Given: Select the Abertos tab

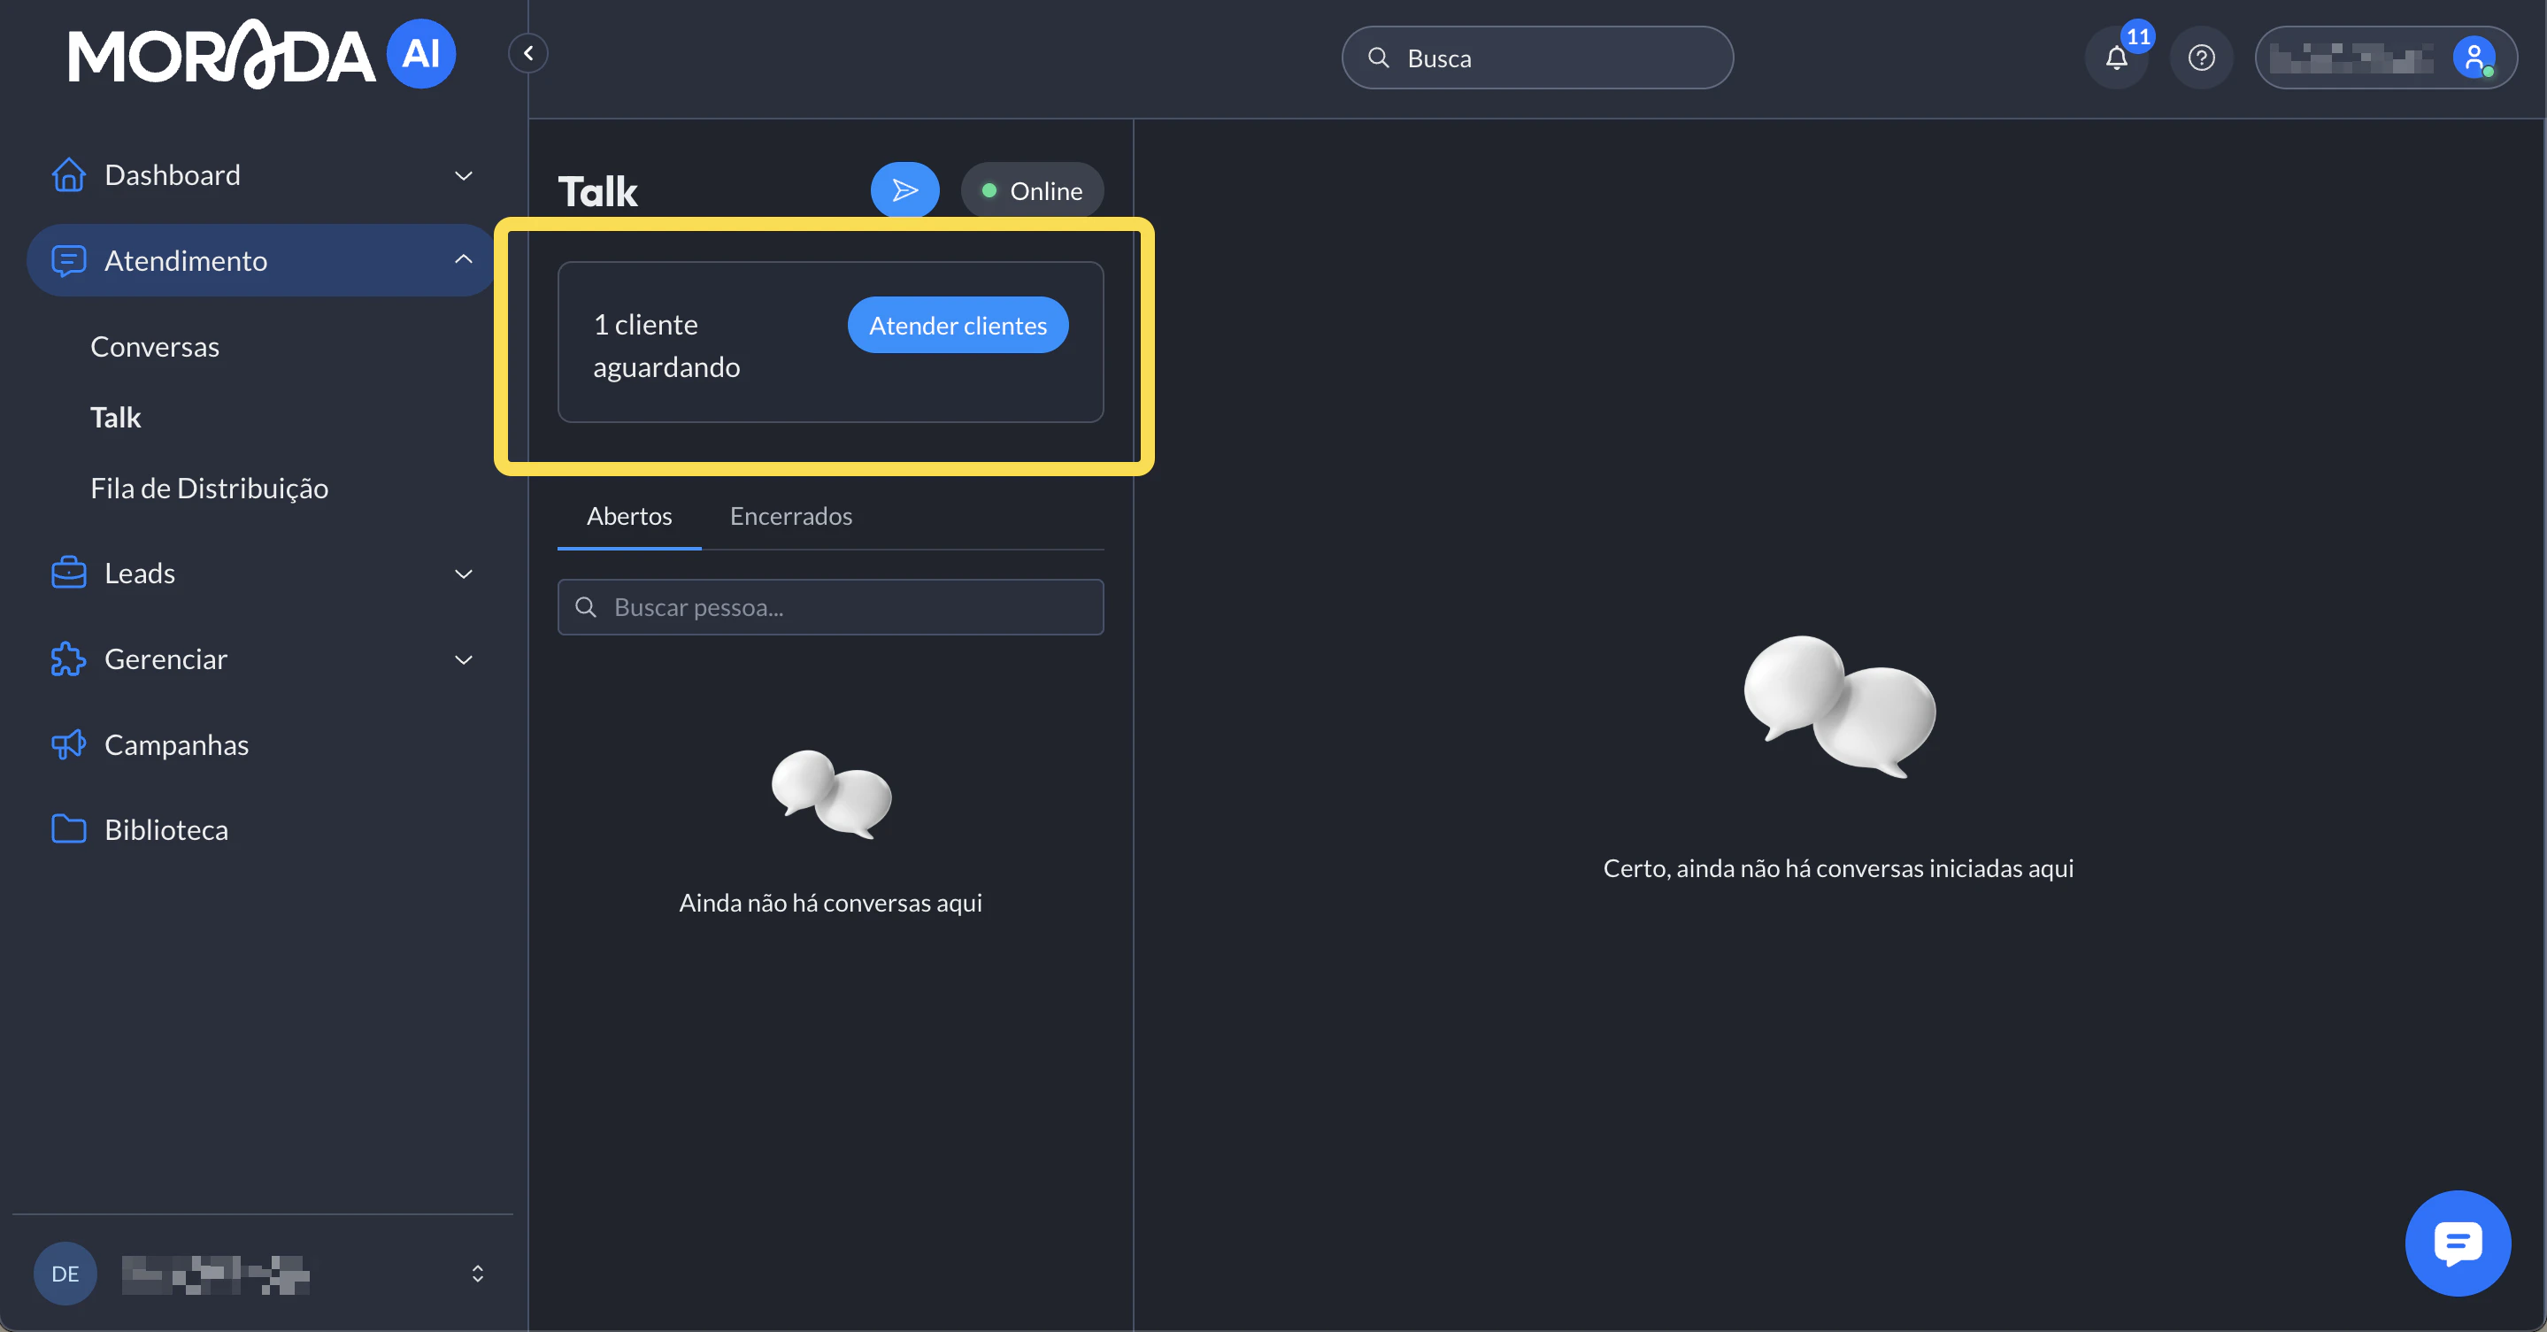Looking at the screenshot, I should (x=629, y=516).
